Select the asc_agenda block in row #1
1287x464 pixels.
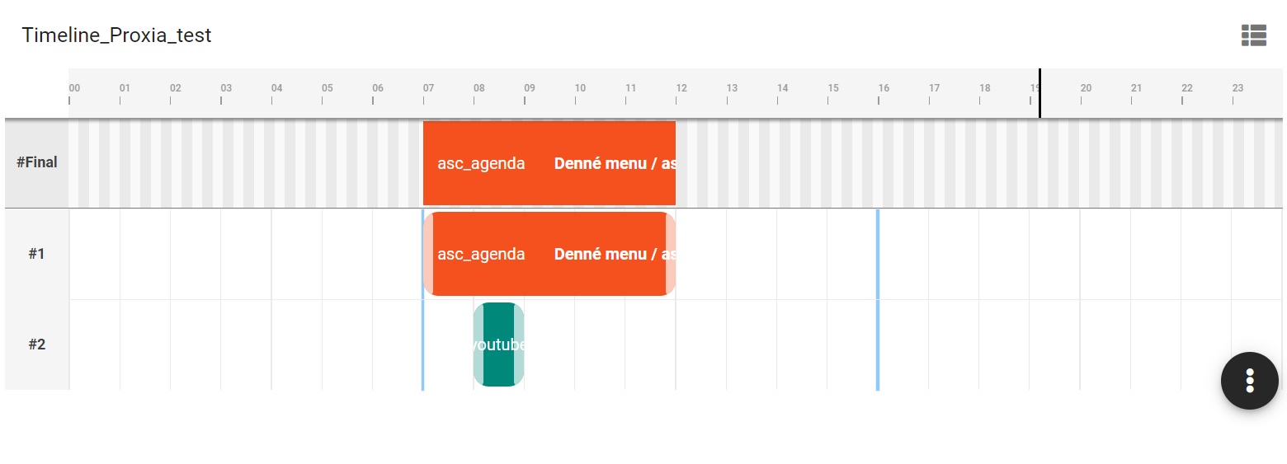(x=481, y=254)
